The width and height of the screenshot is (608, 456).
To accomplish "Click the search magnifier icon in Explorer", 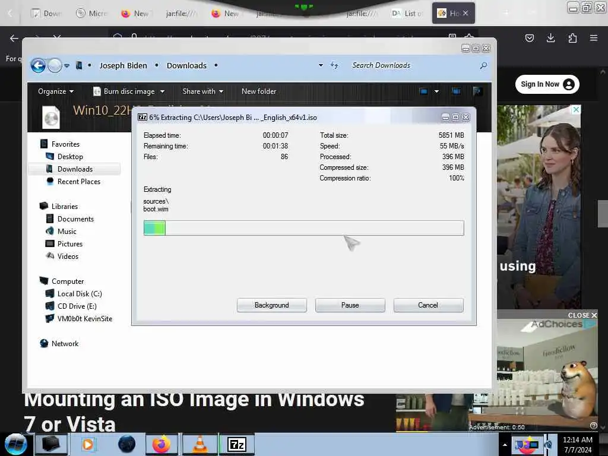I will [x=483, y=65].
